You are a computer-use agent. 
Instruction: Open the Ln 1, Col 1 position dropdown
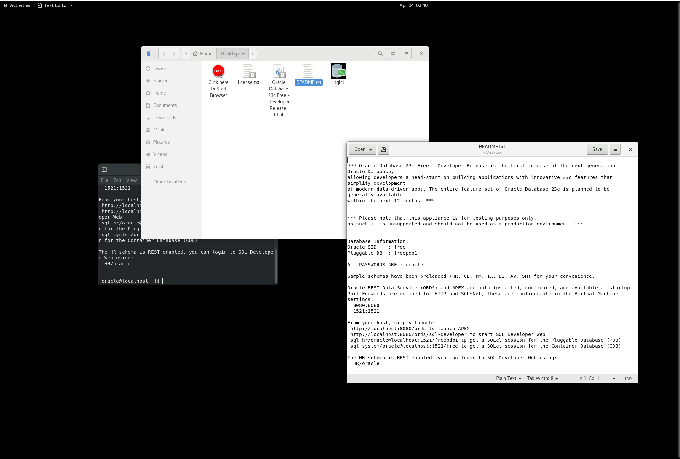(596, 379)
